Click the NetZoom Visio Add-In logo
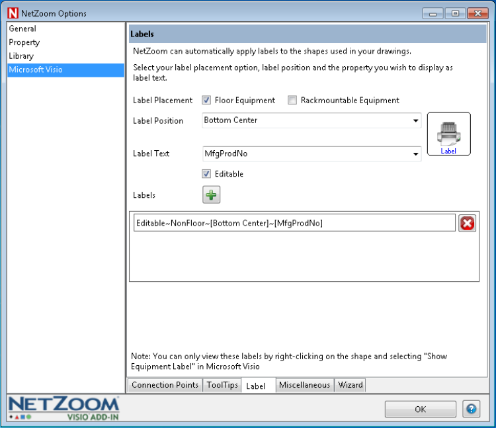496x428 pixels. [64, 408]
